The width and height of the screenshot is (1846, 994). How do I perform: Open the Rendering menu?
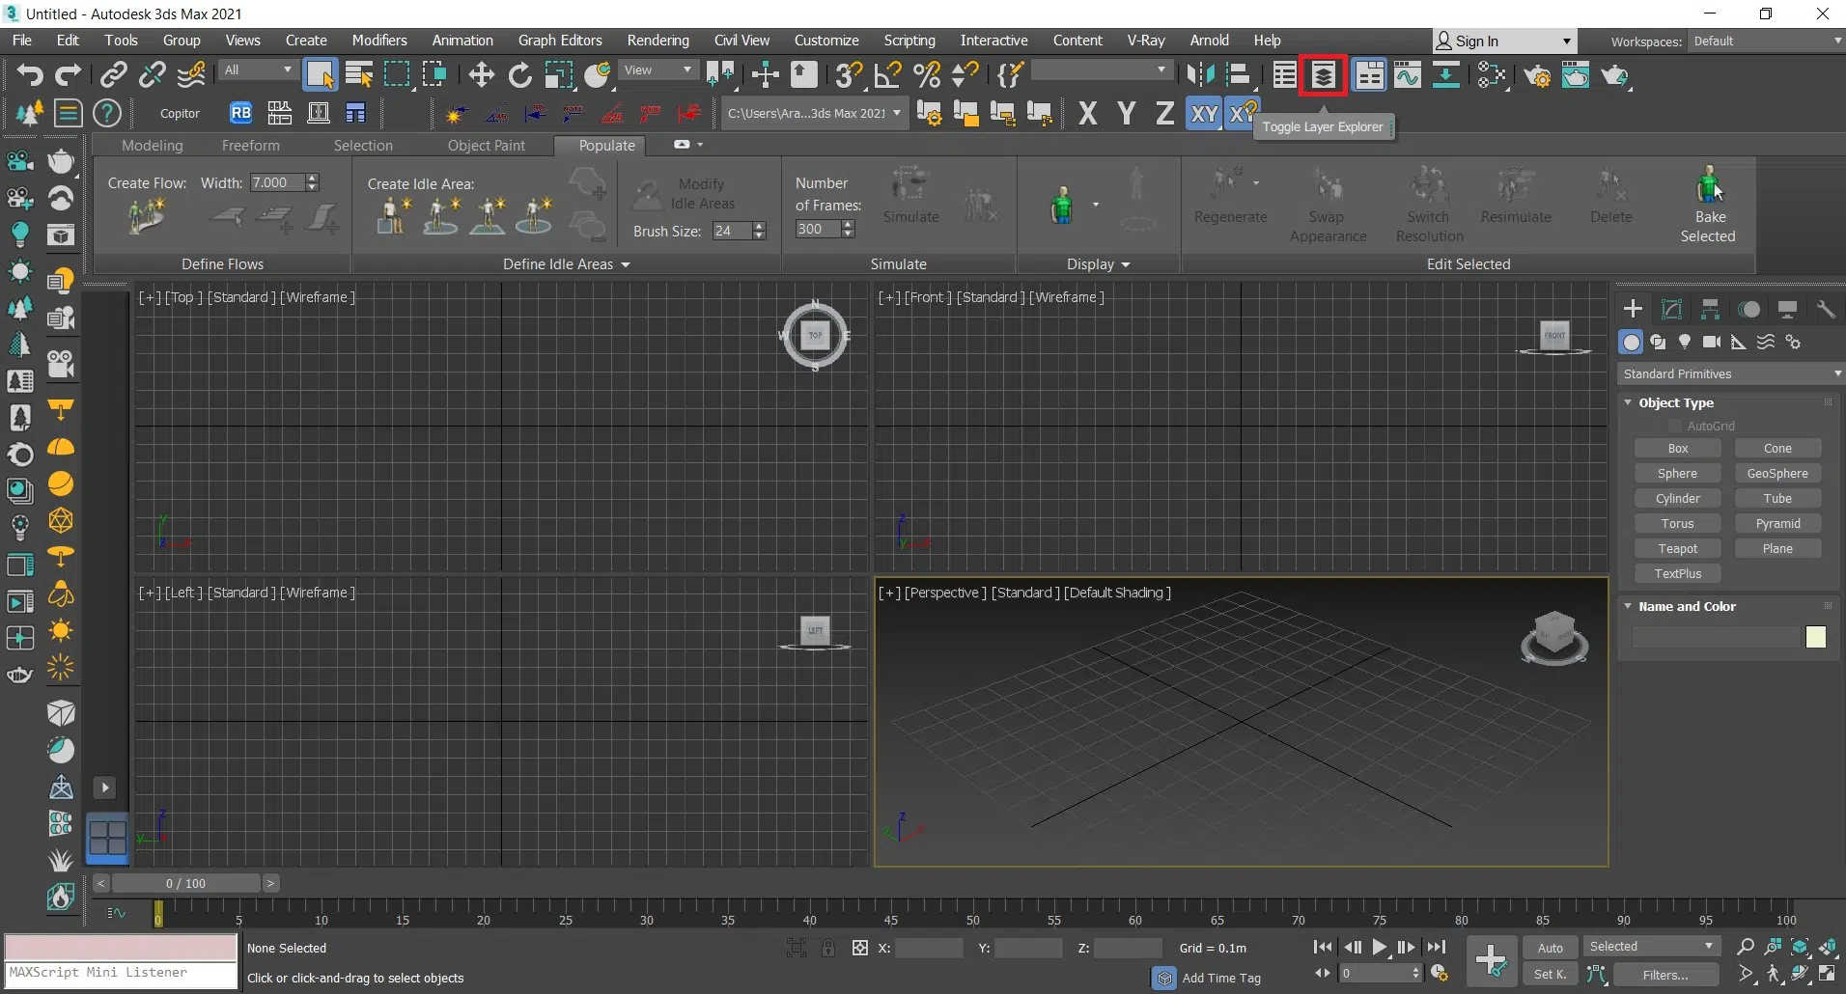click(657, 41)
